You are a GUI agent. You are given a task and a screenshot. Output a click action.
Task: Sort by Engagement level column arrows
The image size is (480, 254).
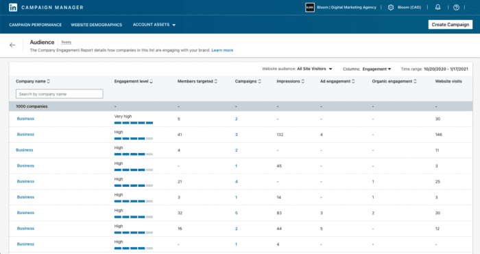(x=152, y=81)
